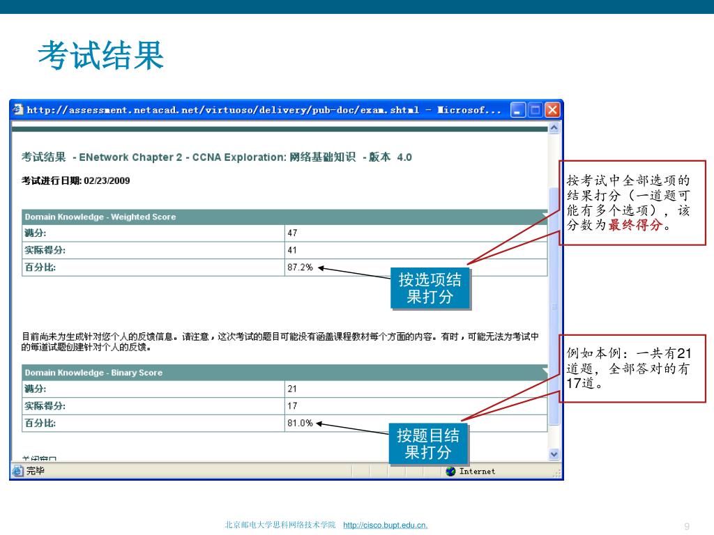Open the cisco.bupt.edu.cn link in the footer
The image size is (714, 535).
[x=385, y=525]
